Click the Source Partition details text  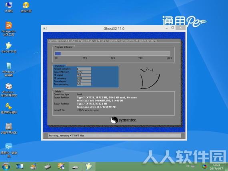107,99
